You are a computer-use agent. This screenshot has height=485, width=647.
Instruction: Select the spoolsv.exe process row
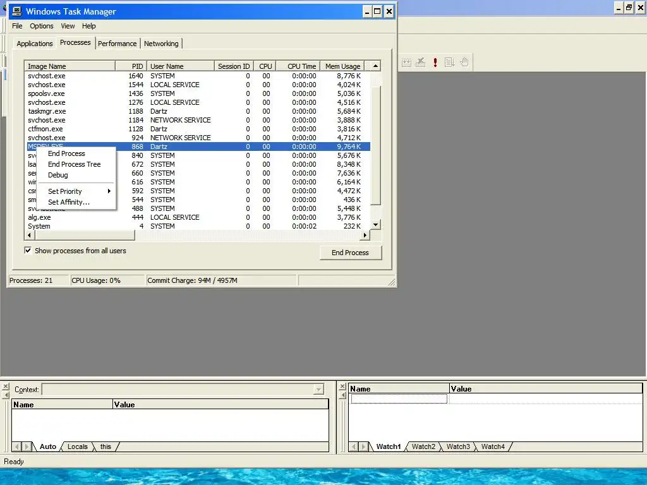pos(197,93)
